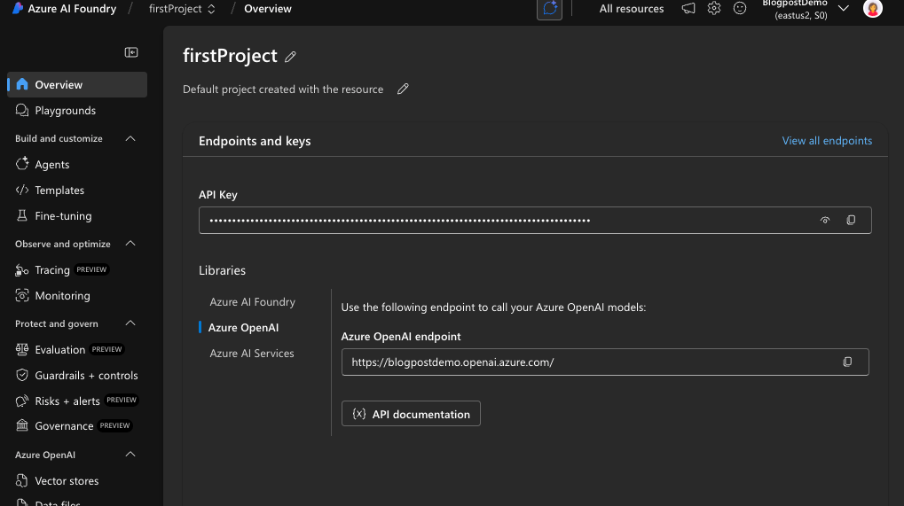The image size is (904, 506).
Task: Select the Azure AI Foundry library tab
Action: coord(252,302)
